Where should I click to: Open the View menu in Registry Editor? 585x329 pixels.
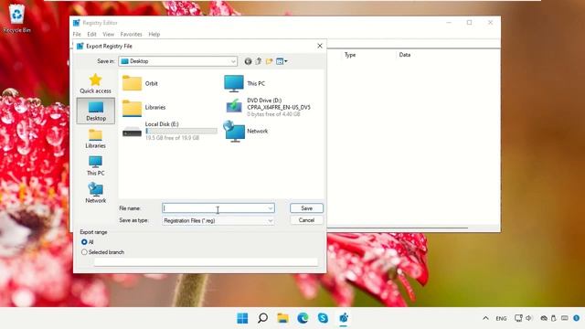pyautogui.click(x=108, y=35)
